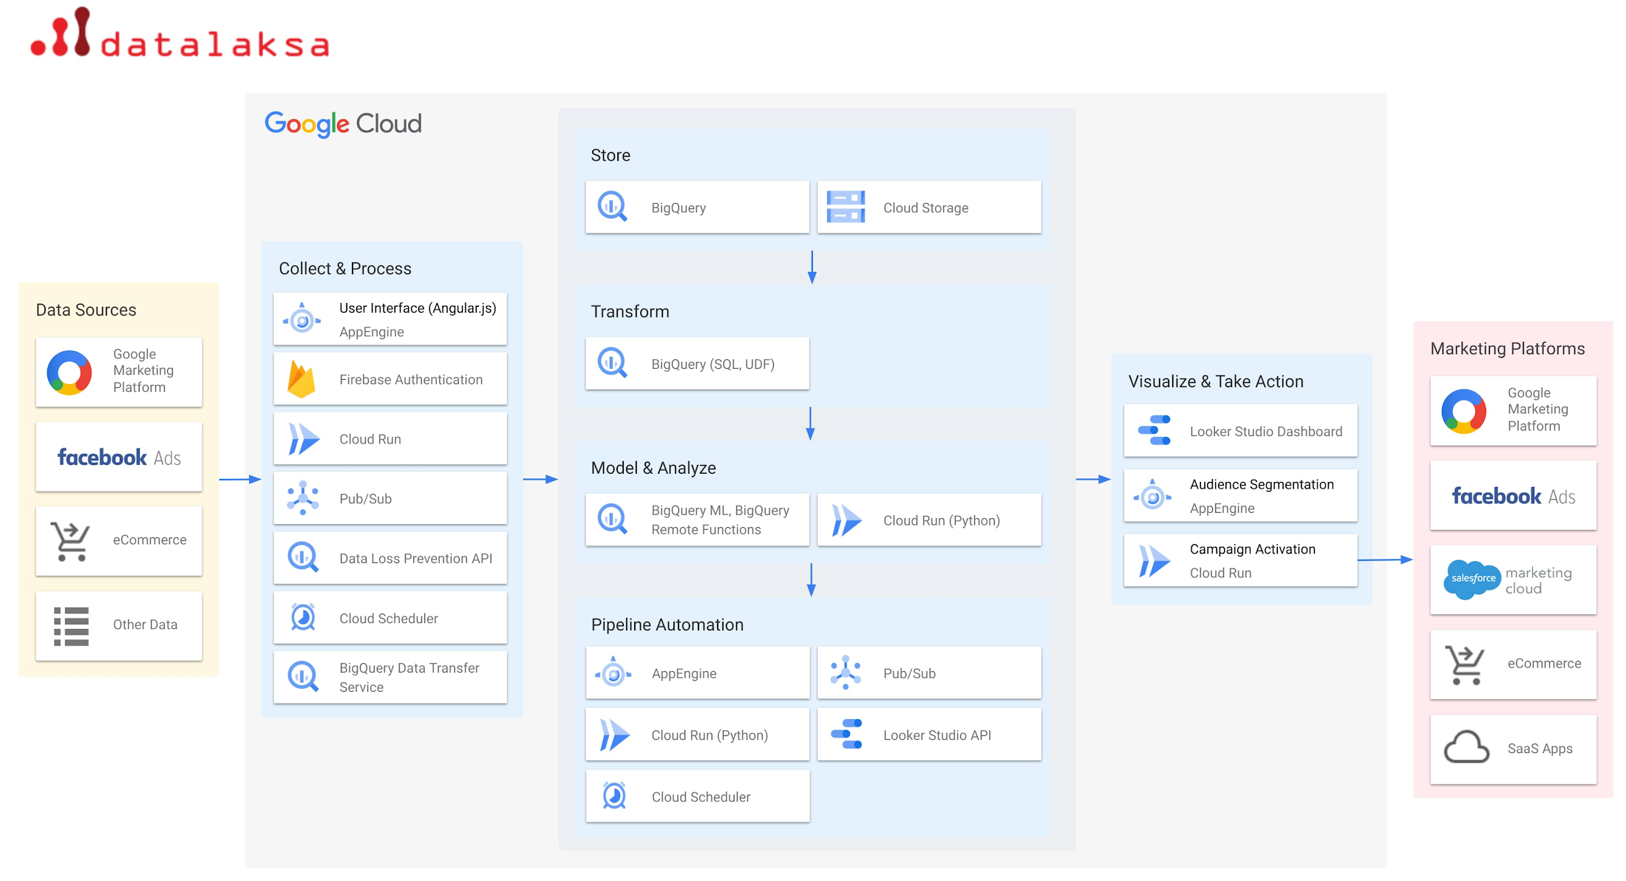
Task: Click the Pipeline Automation heading
Action: click(x=667, y=625)
